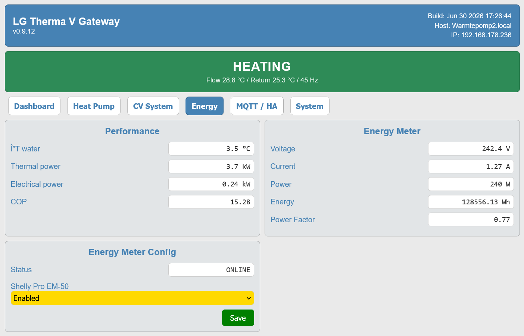Click the Electrical power value 0.24 kW
This screenshot has width=524, height=336.
(x=211, y=184)
